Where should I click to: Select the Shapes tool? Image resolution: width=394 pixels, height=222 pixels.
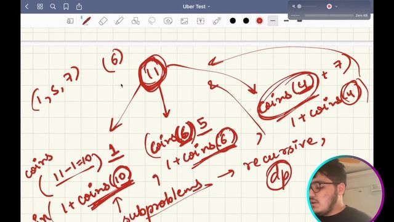point(135,21)
